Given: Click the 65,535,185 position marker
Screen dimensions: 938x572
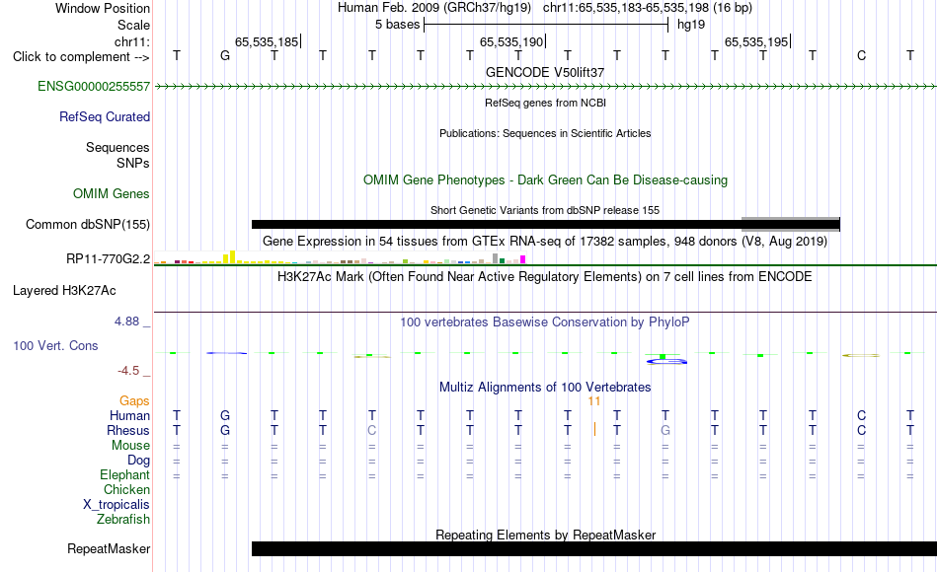Looking at the screenshot, I should pos(267,42).
